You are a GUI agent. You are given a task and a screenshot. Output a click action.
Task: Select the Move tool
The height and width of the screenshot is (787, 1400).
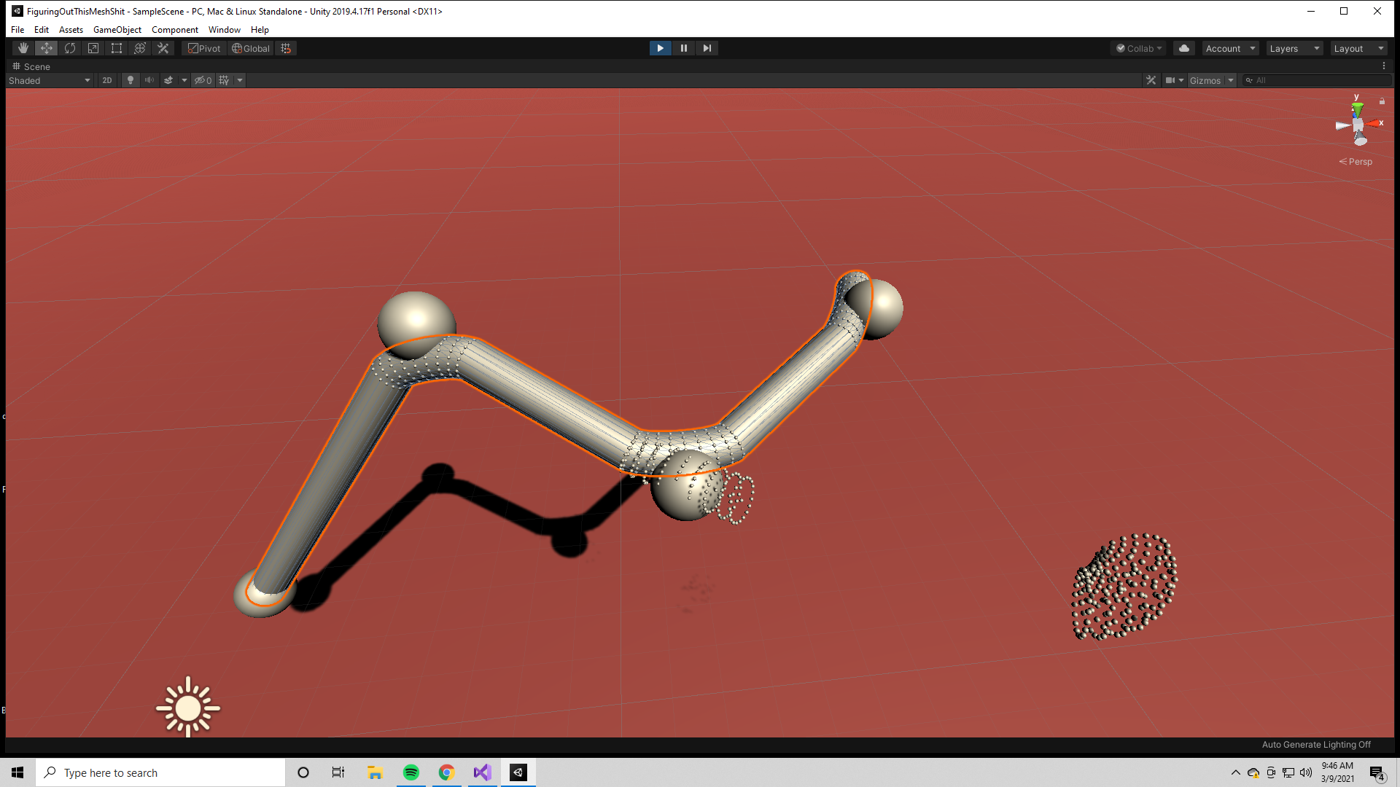tap(47, 48)
